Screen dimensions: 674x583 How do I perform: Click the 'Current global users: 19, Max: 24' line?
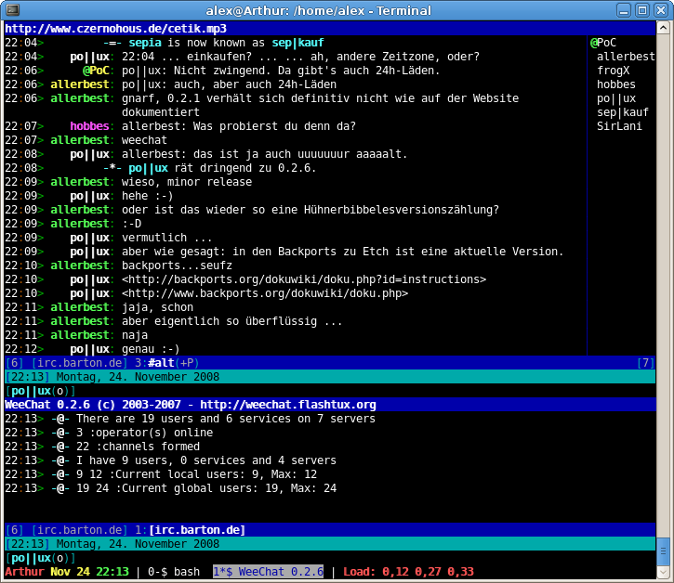tap(206, 488)
